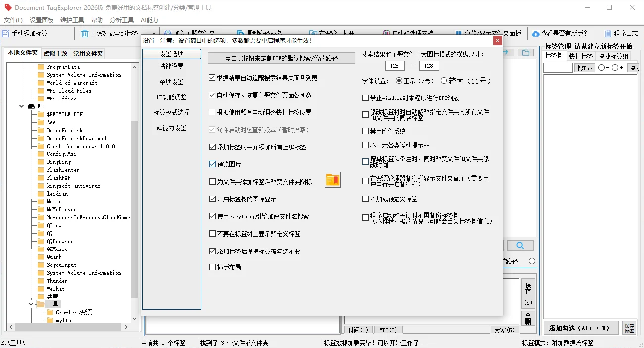Click the folder tree scrollbar down arrow
The image size is (644, 348).
click(134, 319)
